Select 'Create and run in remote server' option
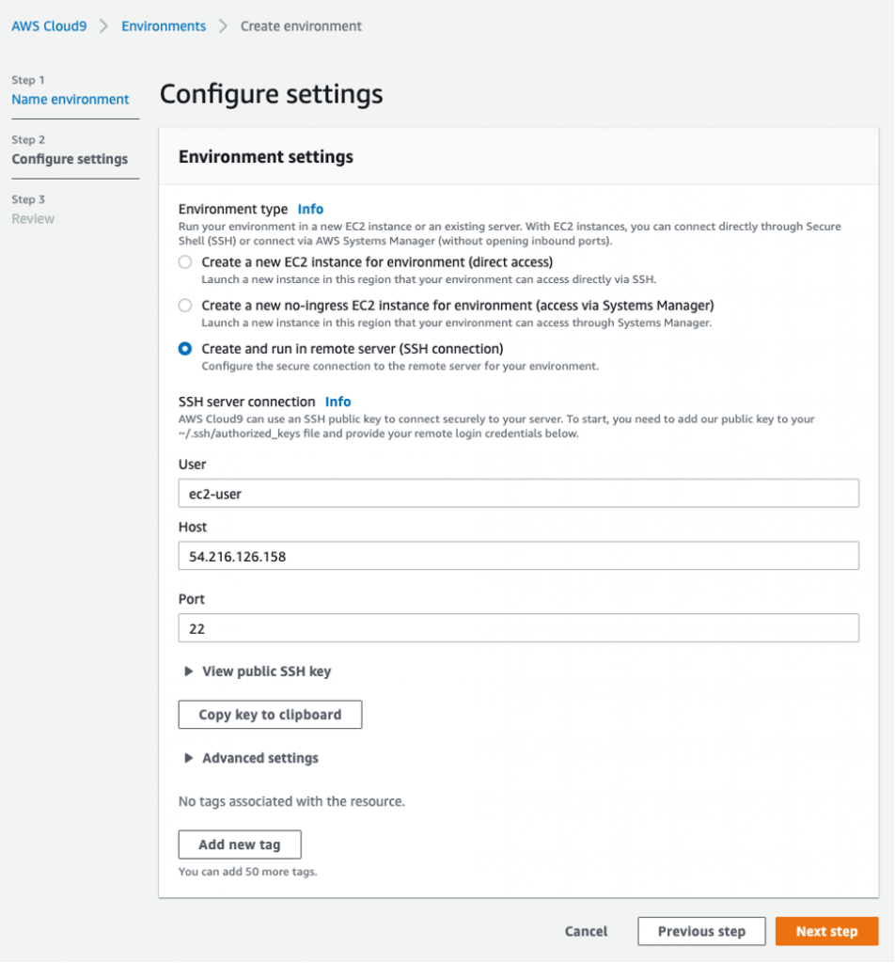Image resolution: width=895 pixels, height=963 pixels. [x=187, y=350]
